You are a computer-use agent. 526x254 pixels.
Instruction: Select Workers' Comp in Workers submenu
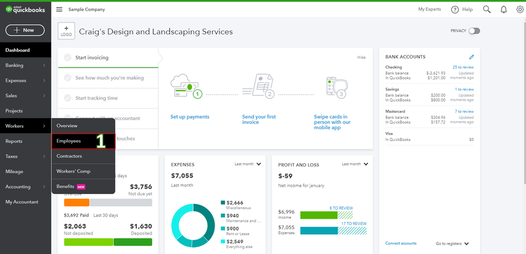click(83, 171)
